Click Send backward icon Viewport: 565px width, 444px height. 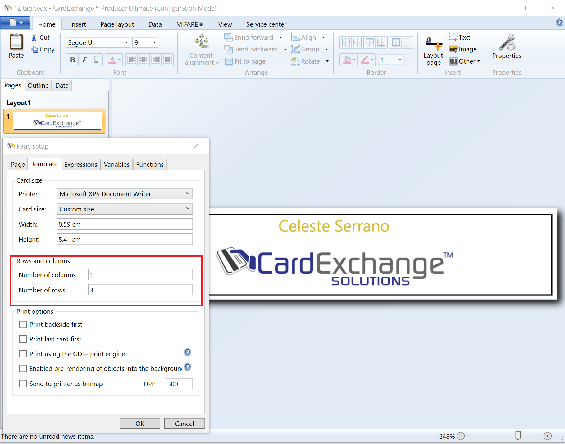(x=228, y=49)
